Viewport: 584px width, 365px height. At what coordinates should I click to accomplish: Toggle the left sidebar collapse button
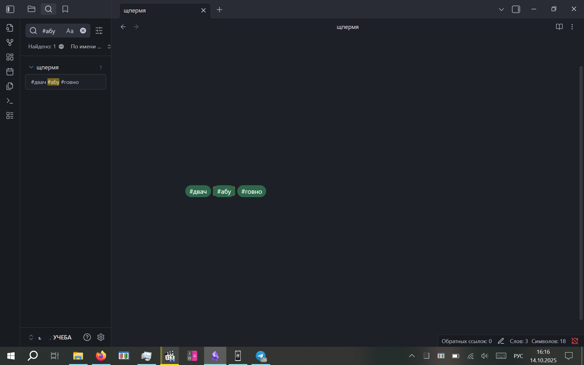pos(10,9)
